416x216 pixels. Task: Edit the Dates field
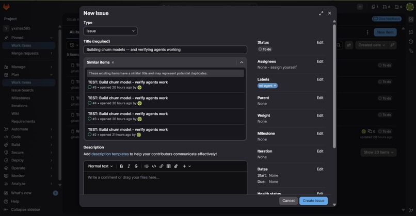320,169
